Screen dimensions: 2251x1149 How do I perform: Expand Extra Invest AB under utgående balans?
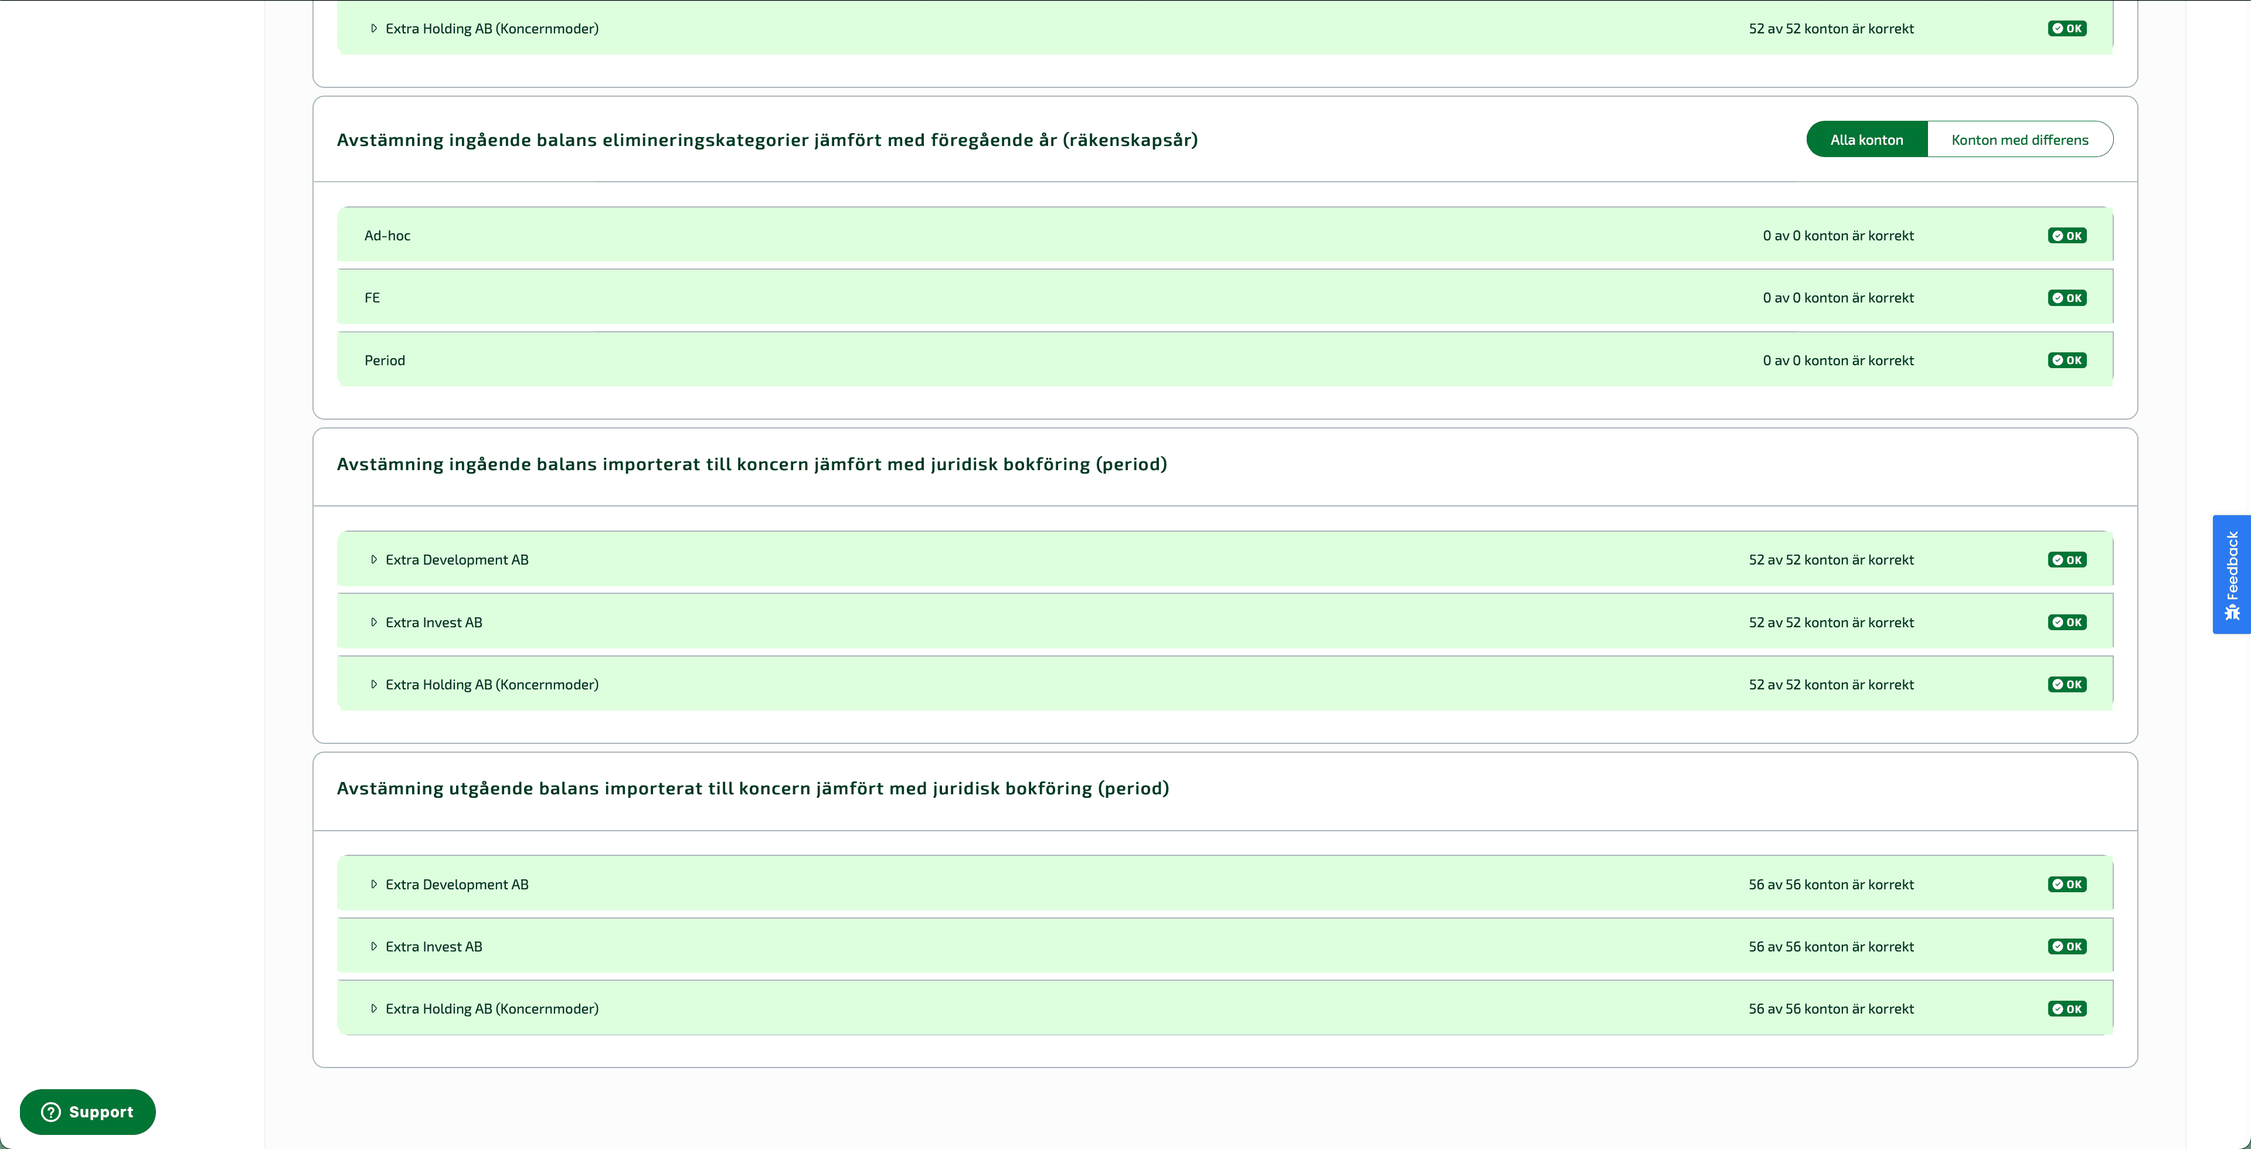point(374,946)
